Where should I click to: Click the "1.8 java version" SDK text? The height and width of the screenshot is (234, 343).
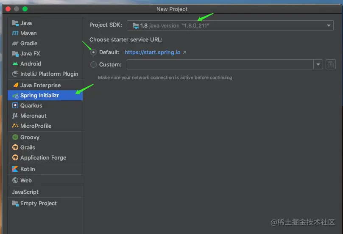175,26
